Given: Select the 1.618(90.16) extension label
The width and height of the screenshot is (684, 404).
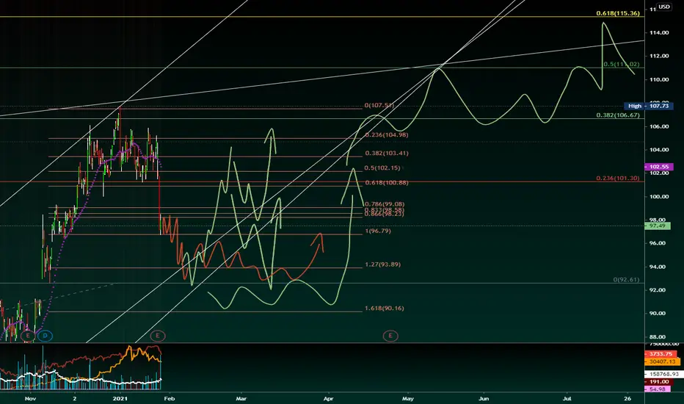Looking at the screenshot, I should coord(385,309).
